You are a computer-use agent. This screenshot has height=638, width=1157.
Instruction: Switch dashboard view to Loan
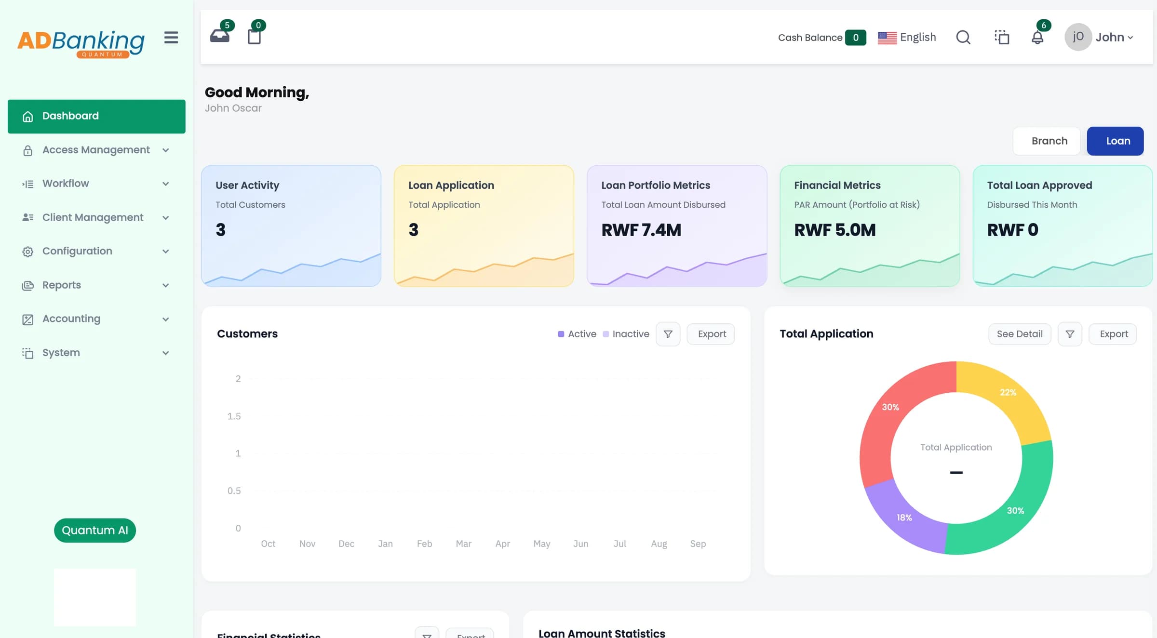click(x=1115, y=141)
